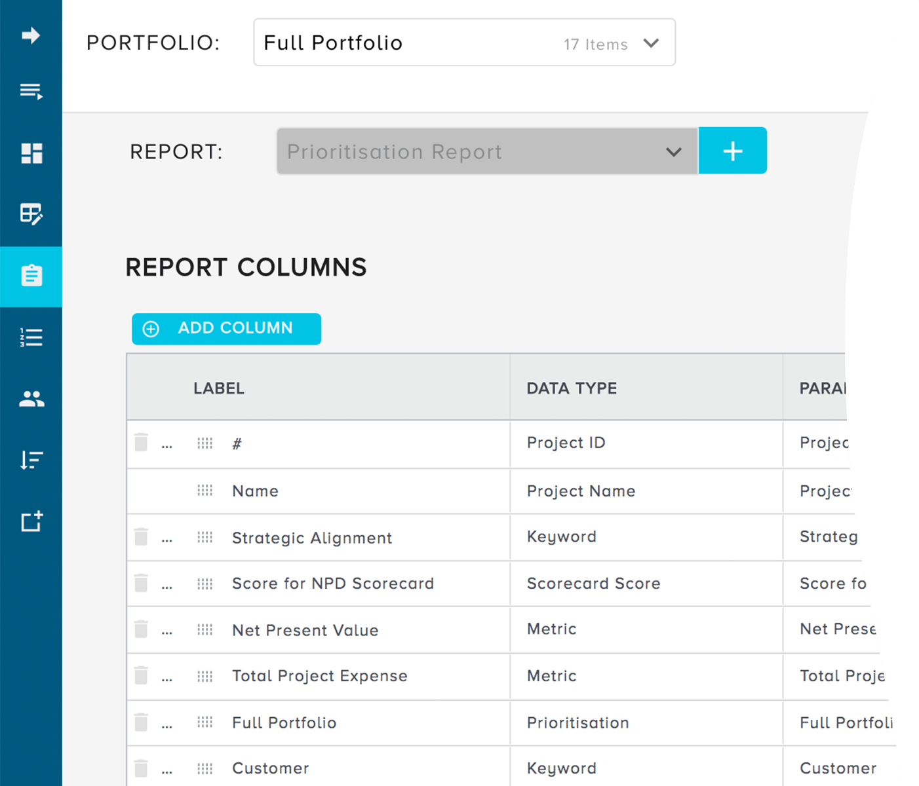
Task: Select the highlighted clipboard report icon
Action: 31,276
